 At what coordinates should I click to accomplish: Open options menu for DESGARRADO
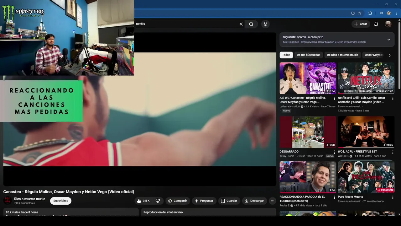point(335,152)
